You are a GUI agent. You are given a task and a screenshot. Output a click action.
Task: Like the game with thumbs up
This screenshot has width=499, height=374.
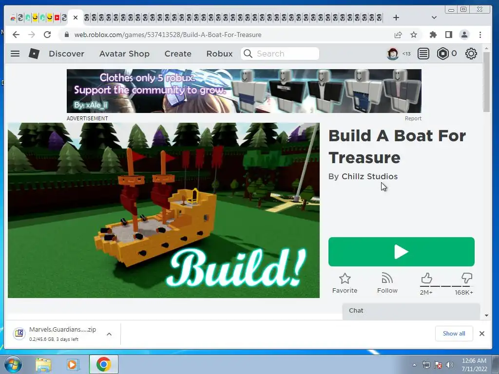[x=426, y=278]
